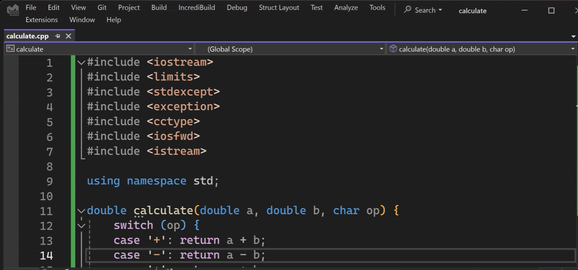Collapse the calculate function on line 11
578x270 pixels.
click(x=81, y=211)
